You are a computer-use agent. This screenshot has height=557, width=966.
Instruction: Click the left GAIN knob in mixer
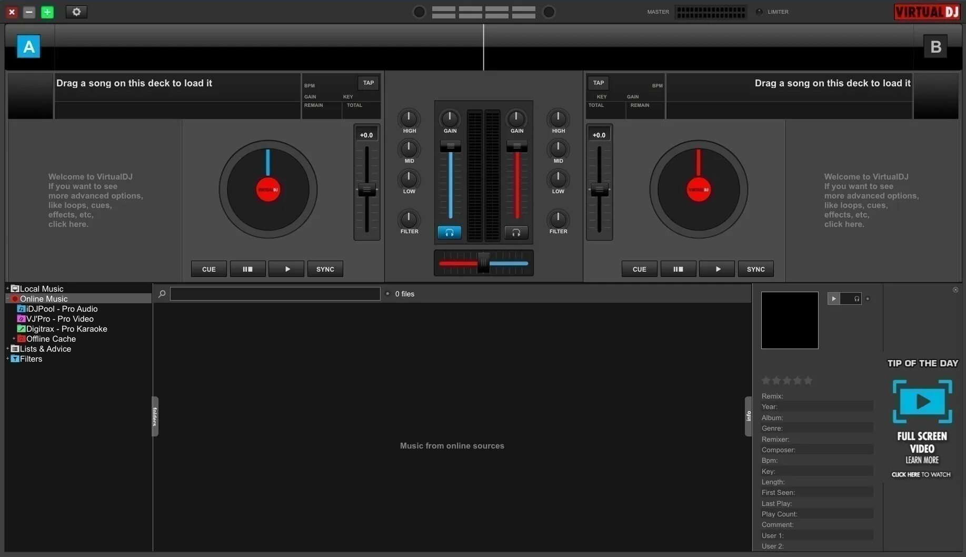click(x=450, y=118)
